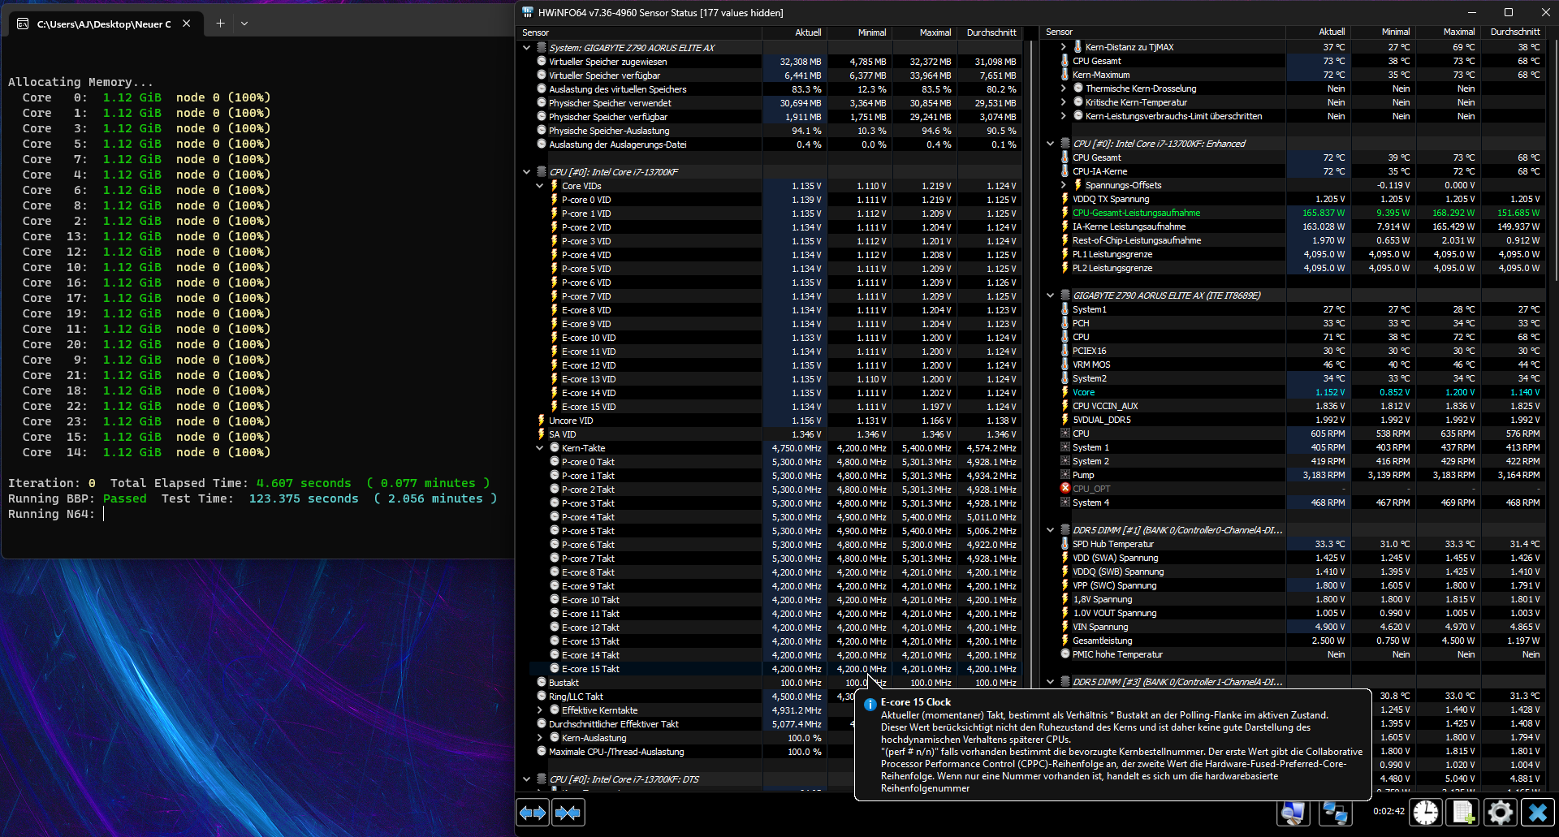This screenshot has width=1559, height=837.
Task: Click the circle icon beside PMIC hohe Temperatur
Action: point(1065,654)
